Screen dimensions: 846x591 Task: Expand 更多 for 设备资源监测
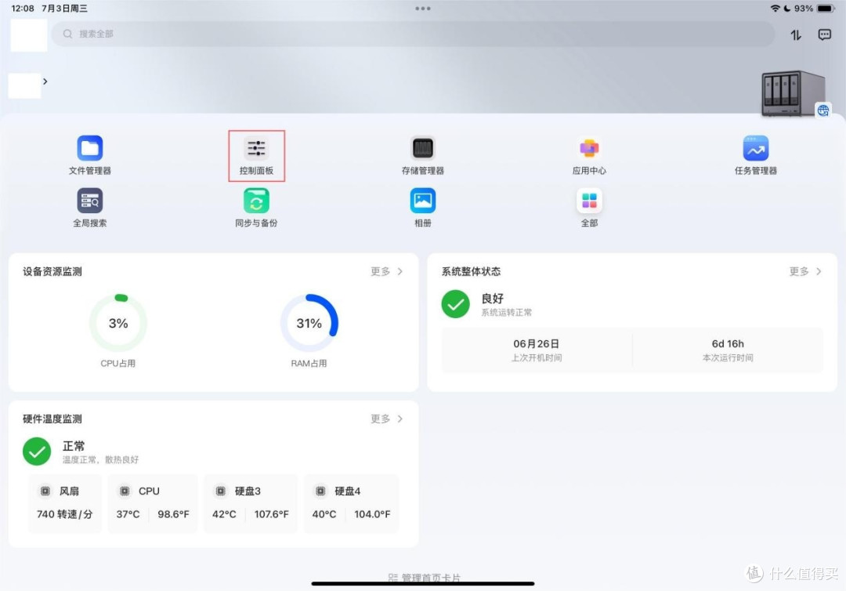(x=386, y=271)
